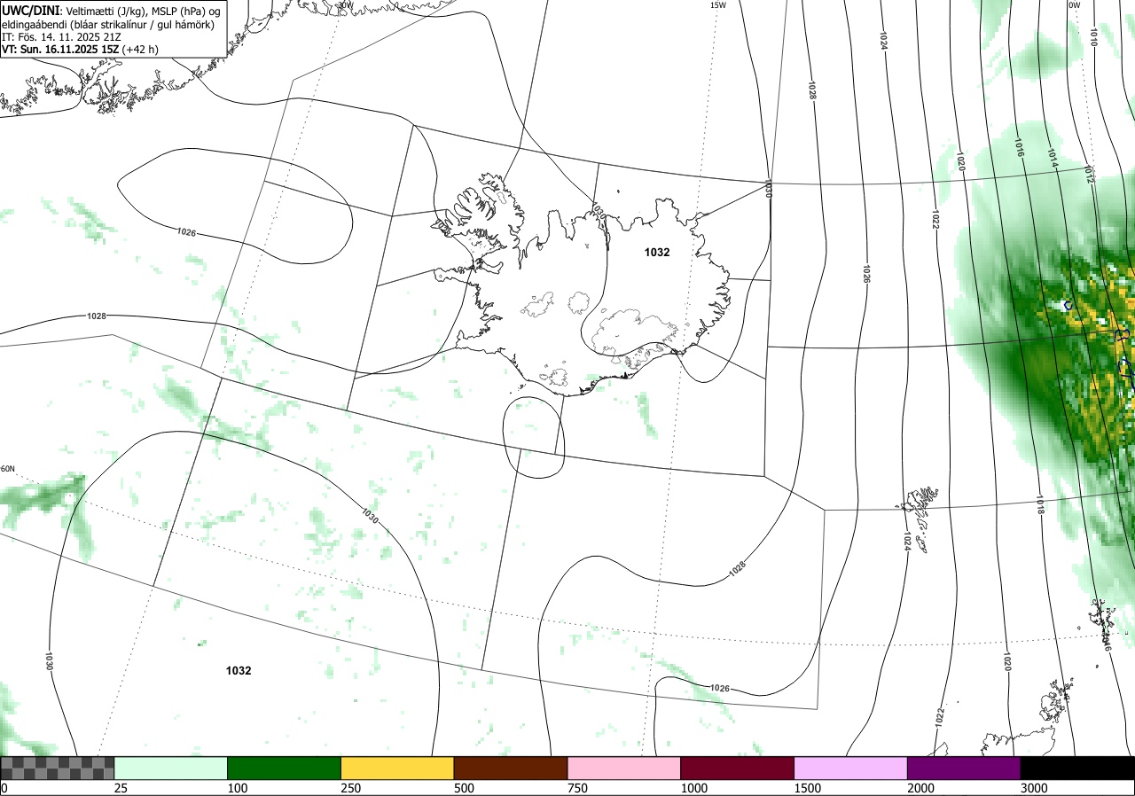Click the black legend swatch above 3000
This screenshot has width=1135, height=796.
[1077, 768]
